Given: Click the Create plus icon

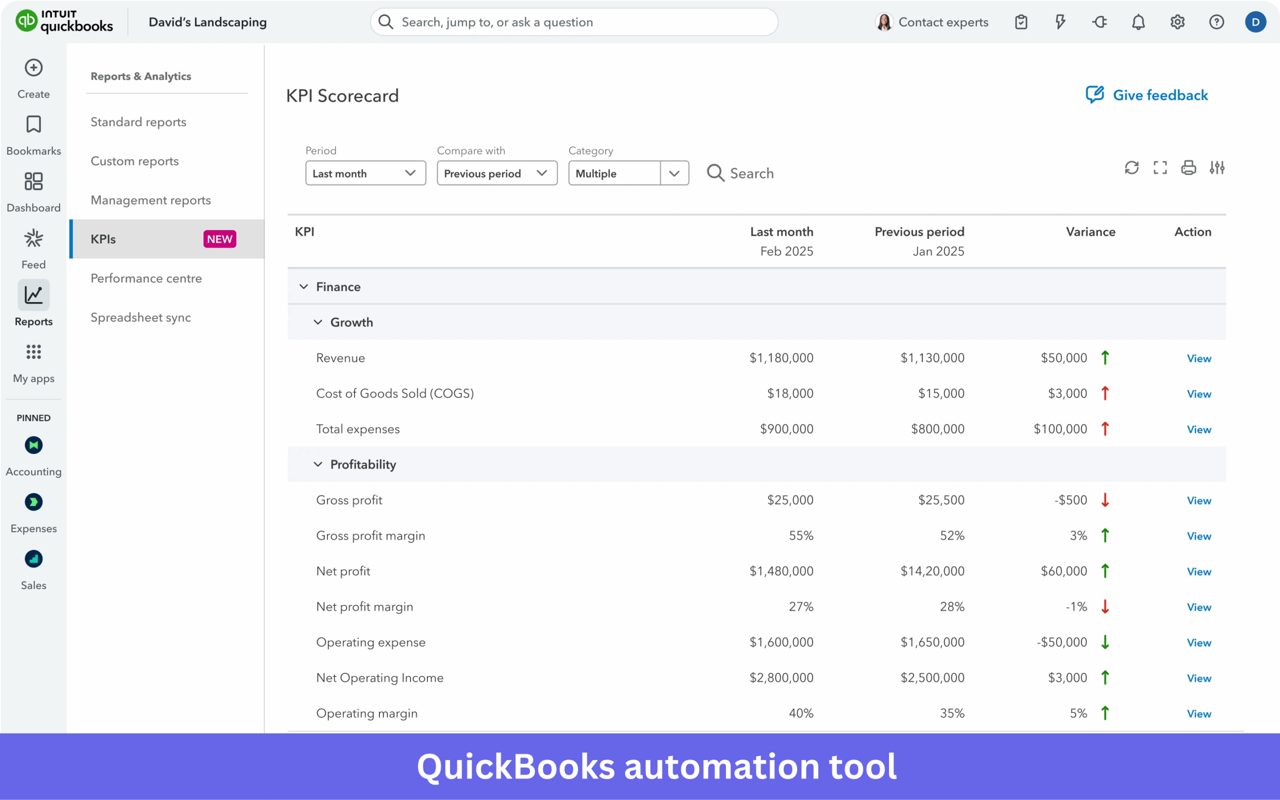Looking at the screenshot, I should [x=33, y=67].
